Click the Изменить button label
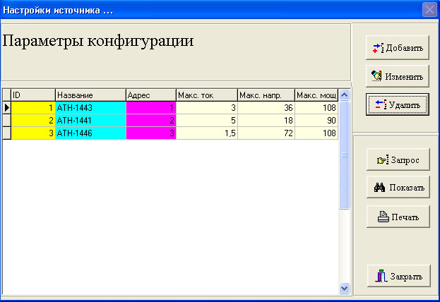This screenshot has height=302, width=440. pos(404,76)
